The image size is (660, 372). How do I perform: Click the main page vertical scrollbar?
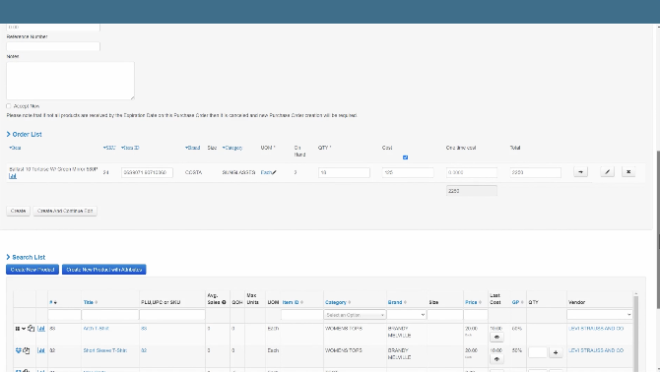pos(658,229)
